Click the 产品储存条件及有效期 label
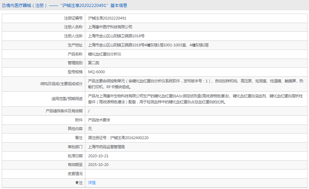 64,111
